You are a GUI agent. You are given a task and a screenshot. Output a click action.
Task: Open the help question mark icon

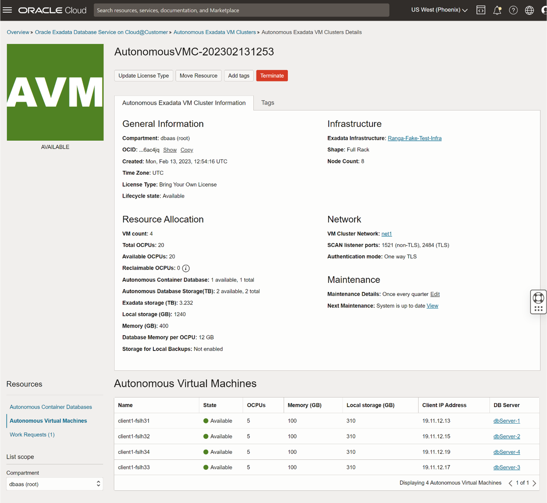(513, 10)
